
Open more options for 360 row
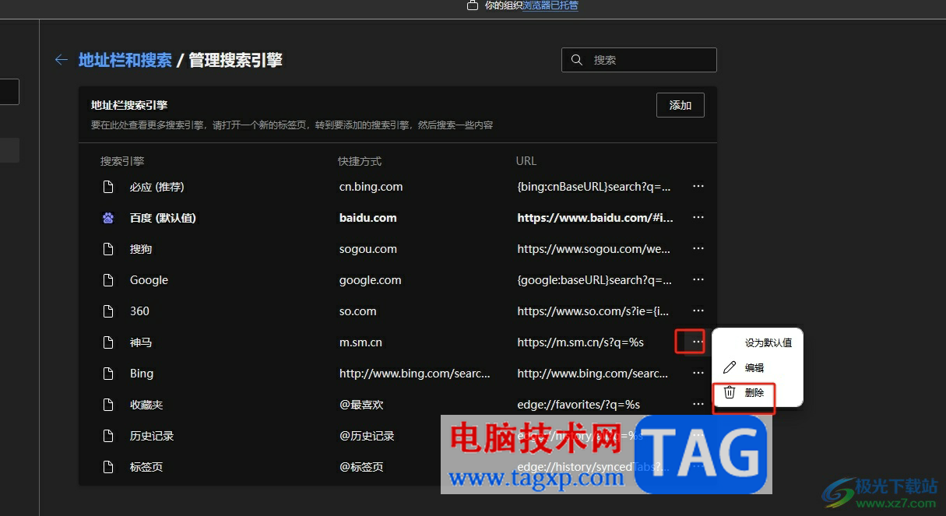coord(698,311)
